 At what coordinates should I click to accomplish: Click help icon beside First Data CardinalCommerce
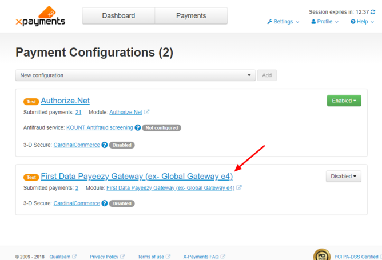click(x=105, y=203)
